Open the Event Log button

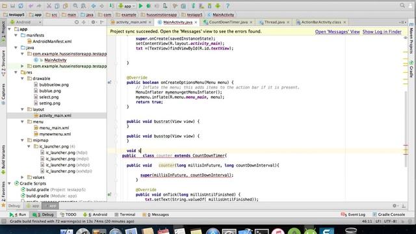tap(353, 214)
